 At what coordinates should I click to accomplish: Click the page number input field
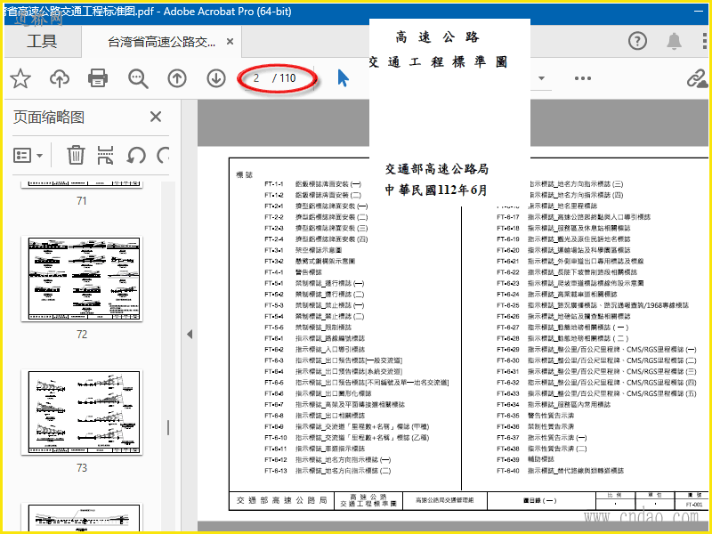click(x=257, y=78)
